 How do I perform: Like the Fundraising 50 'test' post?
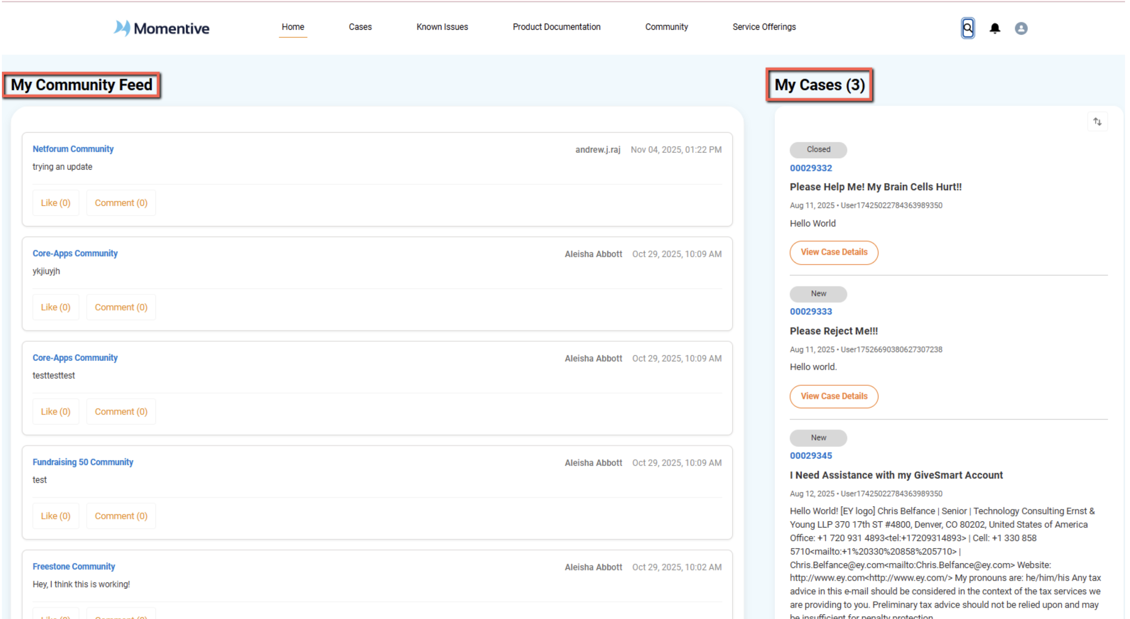(x=56, y=516)
